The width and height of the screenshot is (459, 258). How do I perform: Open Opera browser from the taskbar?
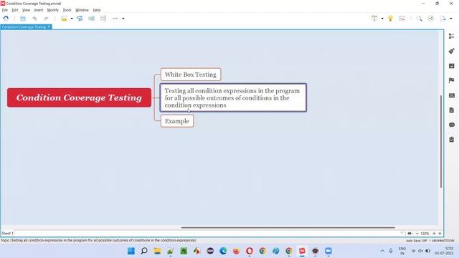[250, 251]
